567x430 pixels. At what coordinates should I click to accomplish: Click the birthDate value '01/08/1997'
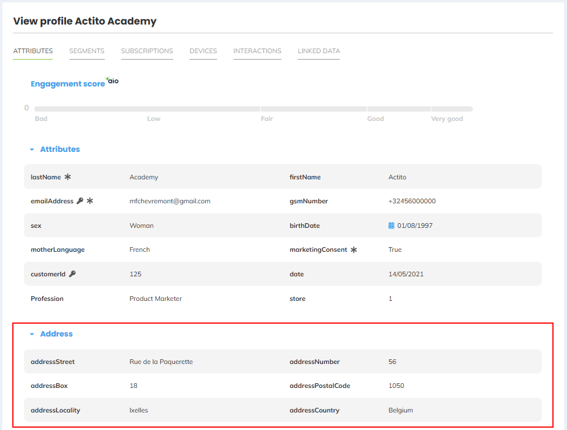point(415,226)
